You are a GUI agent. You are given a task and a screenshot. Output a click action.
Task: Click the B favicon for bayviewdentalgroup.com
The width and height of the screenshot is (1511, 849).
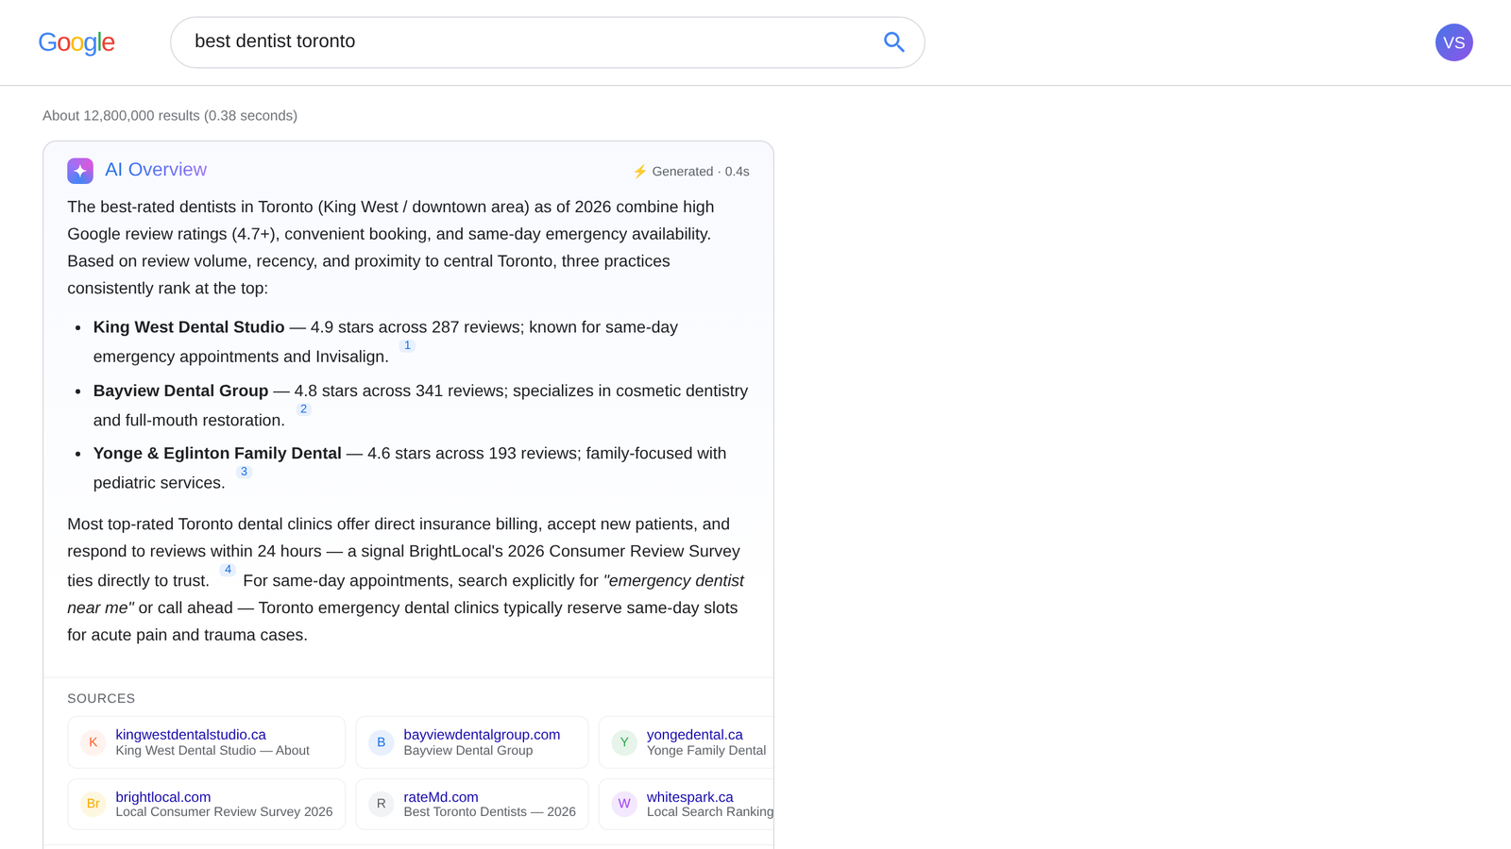tap(381, 742)
